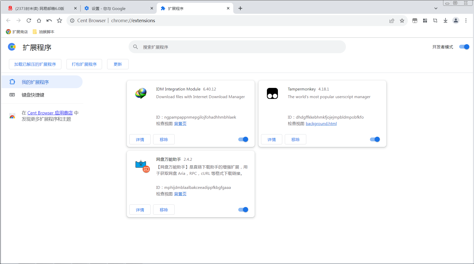Click the Tampermonkey extension card icon
This screenshot has height=264, width=474.
tap(272, 93)
